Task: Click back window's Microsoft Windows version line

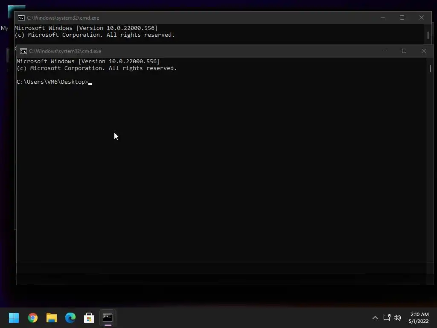Action: [86, 28]
